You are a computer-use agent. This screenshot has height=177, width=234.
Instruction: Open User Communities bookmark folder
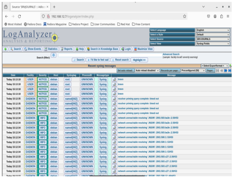coord(103,24)
